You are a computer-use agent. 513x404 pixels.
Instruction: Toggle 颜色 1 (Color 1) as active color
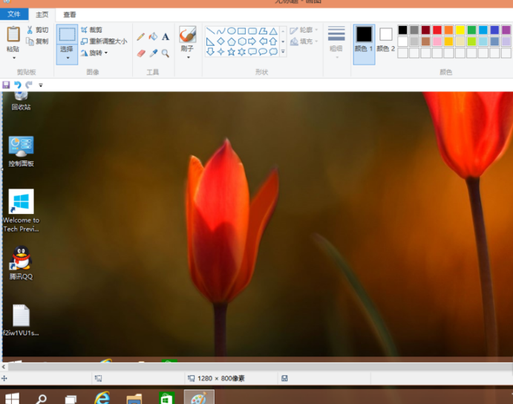pos(364,43)
